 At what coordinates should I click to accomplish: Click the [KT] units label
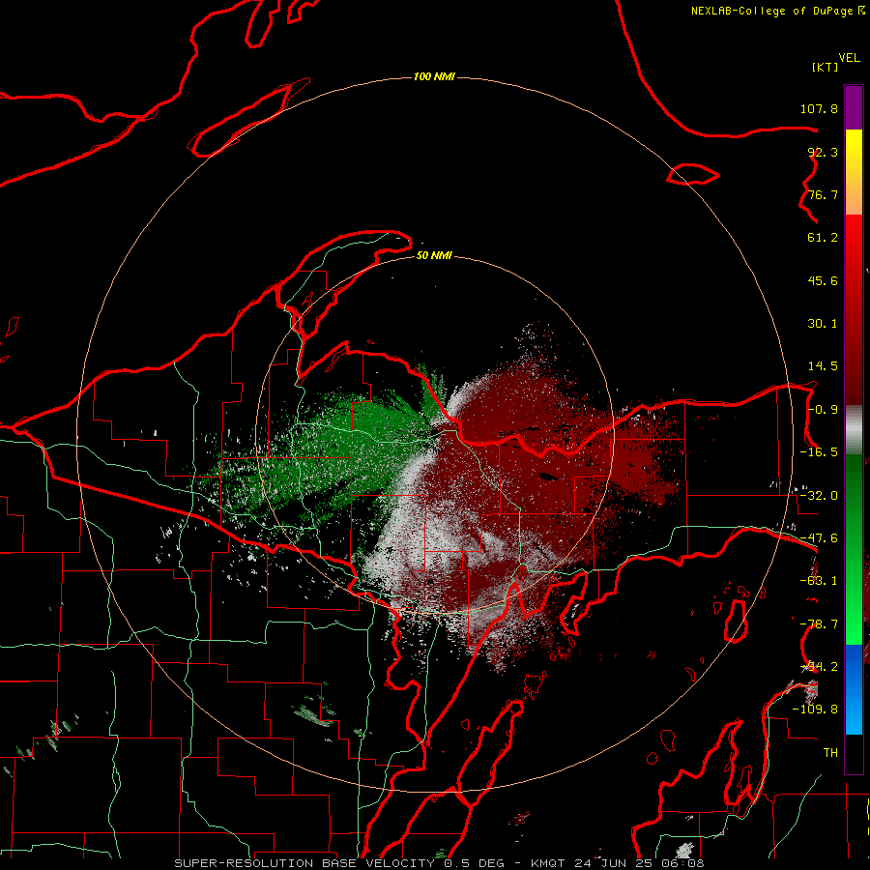tap(826, 67)
